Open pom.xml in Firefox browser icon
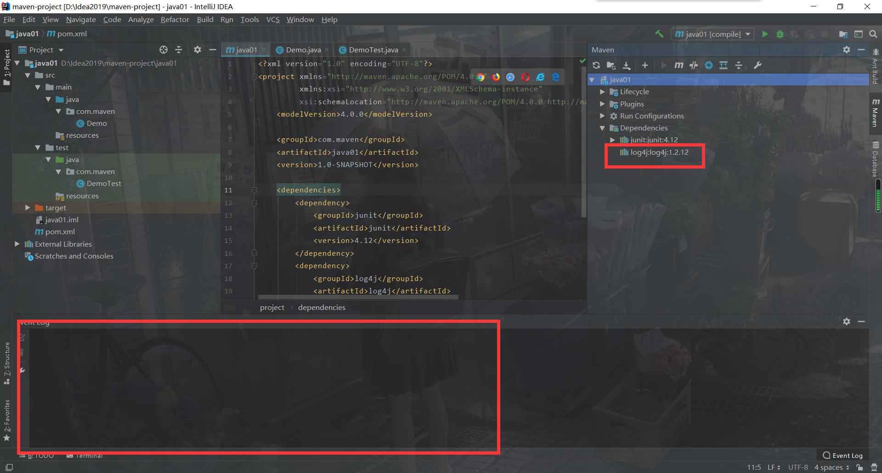Screen dimensions: 882x473 [496, 77]
